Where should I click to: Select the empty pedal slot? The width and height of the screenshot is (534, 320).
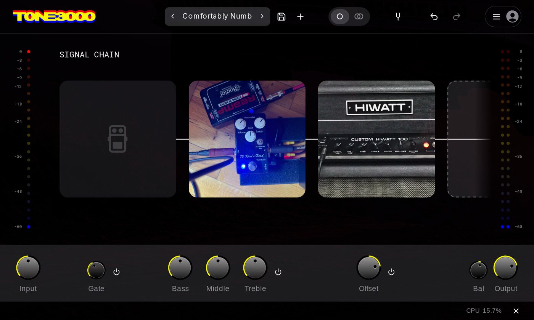pos(118,139)
